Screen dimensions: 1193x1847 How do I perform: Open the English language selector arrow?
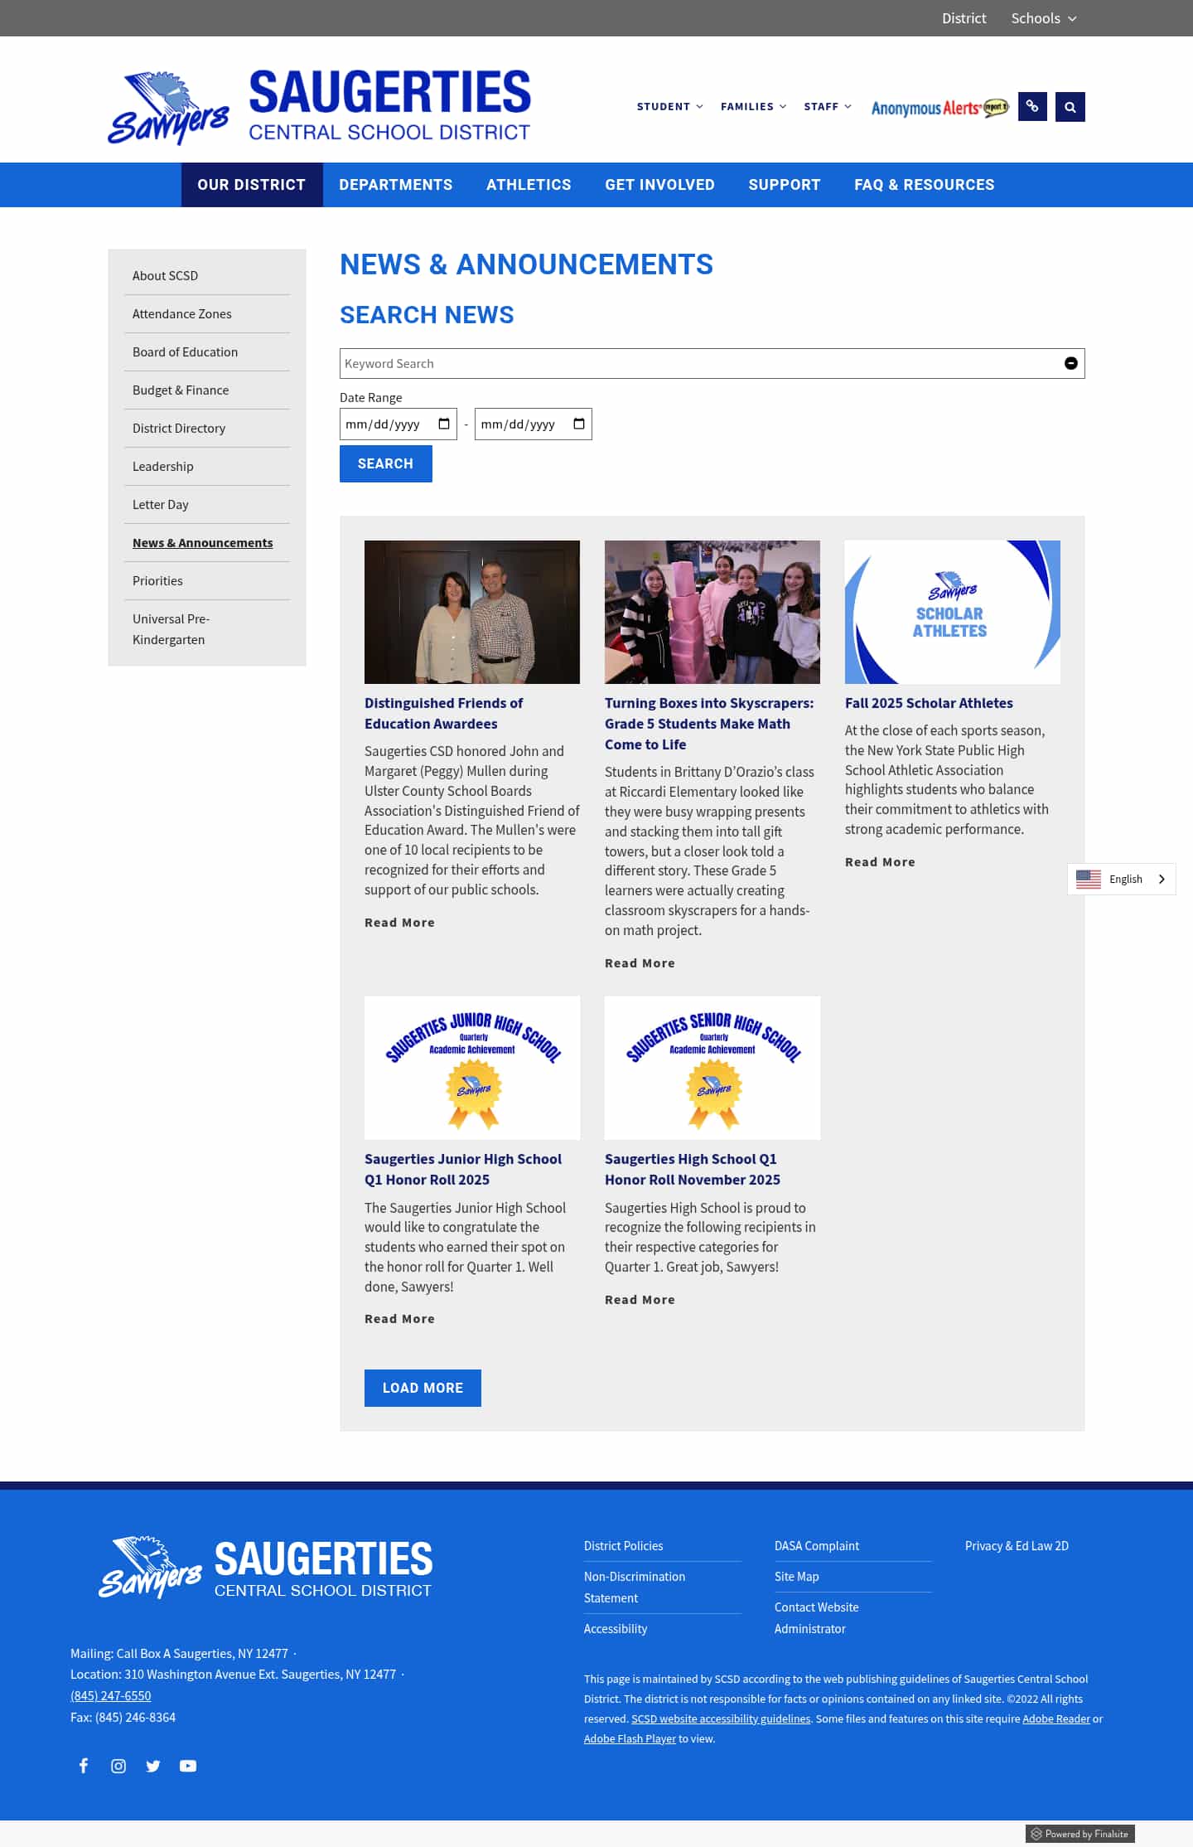[1162, 879]
